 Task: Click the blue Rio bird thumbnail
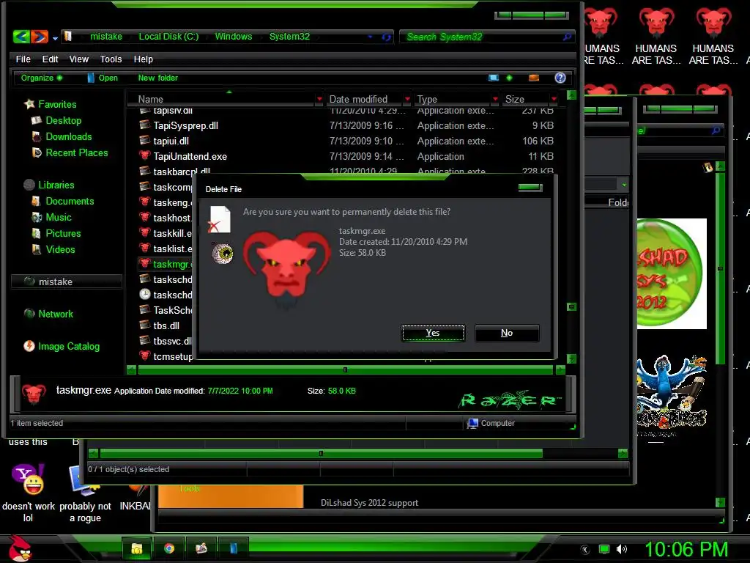(x=672, y=393)
